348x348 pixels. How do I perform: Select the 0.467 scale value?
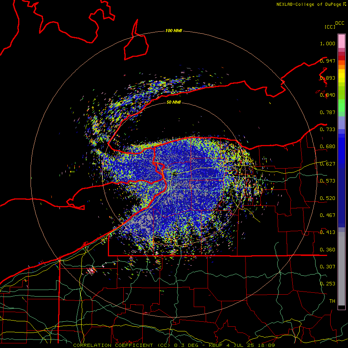click(x=328, y=215)
